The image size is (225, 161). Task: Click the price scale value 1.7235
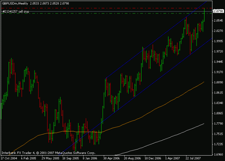(x=219, y=144)
